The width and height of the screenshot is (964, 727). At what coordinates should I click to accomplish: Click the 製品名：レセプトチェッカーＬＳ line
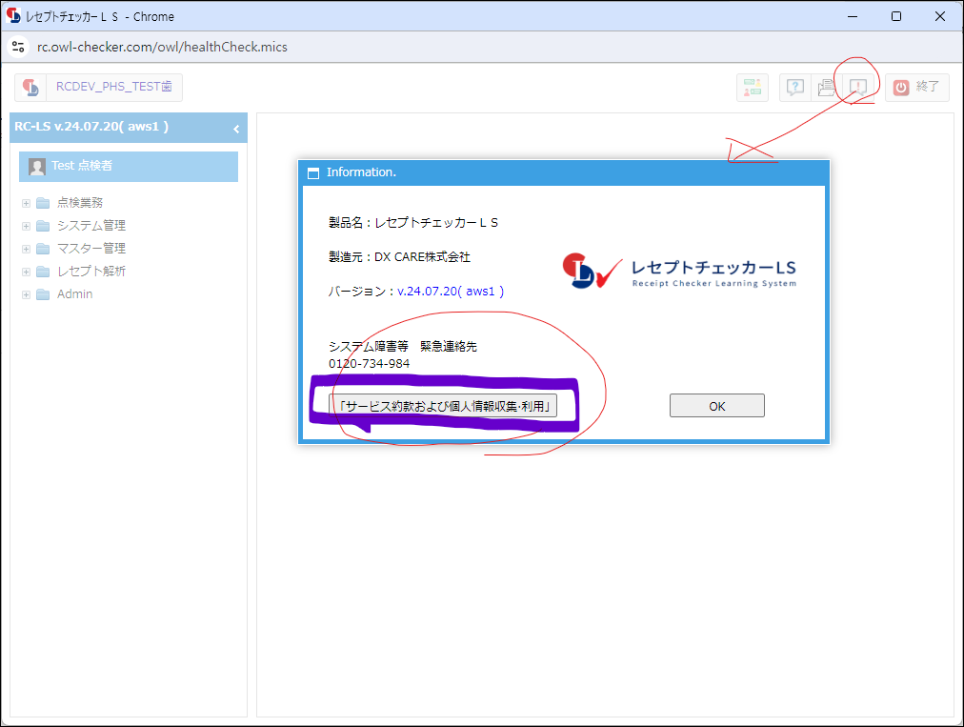click(x=413, y=222)
